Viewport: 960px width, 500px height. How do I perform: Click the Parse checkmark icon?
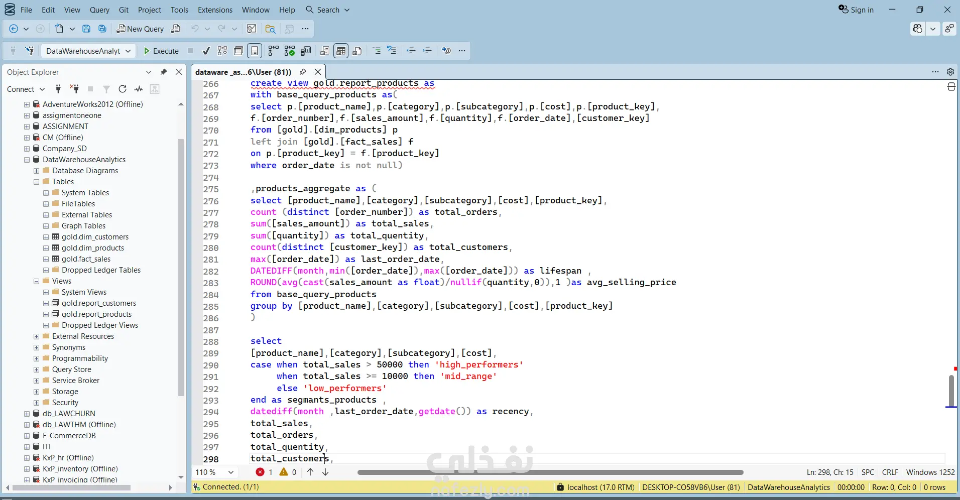click(206, 51)
